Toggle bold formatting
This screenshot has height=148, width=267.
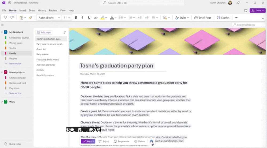76,18
